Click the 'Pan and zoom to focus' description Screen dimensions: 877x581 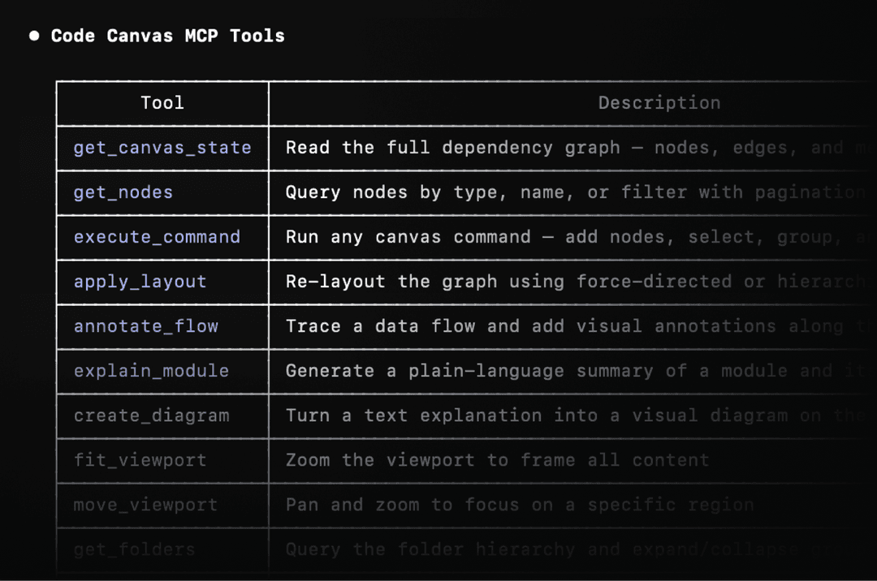click(x=520, y=505)
